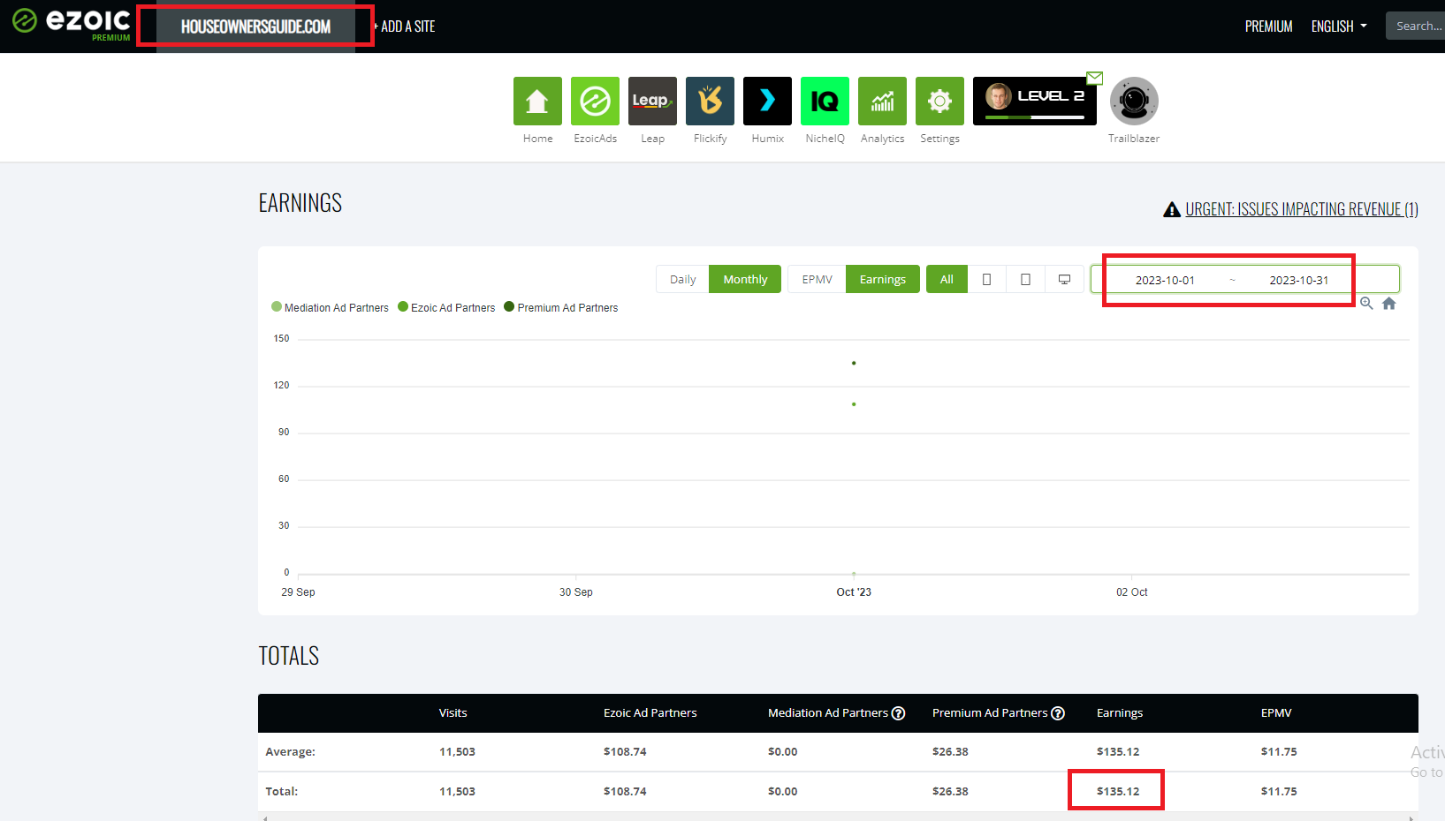Open the mail envelope notification icon

(1094, 78)
